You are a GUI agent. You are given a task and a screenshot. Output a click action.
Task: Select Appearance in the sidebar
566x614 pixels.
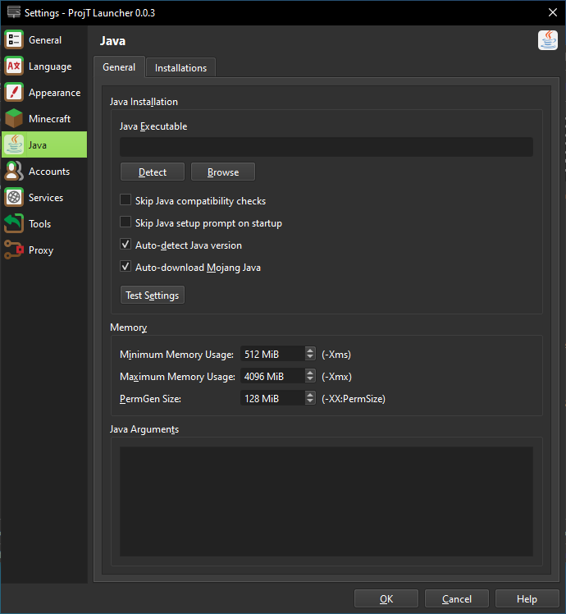coord(44,93)
